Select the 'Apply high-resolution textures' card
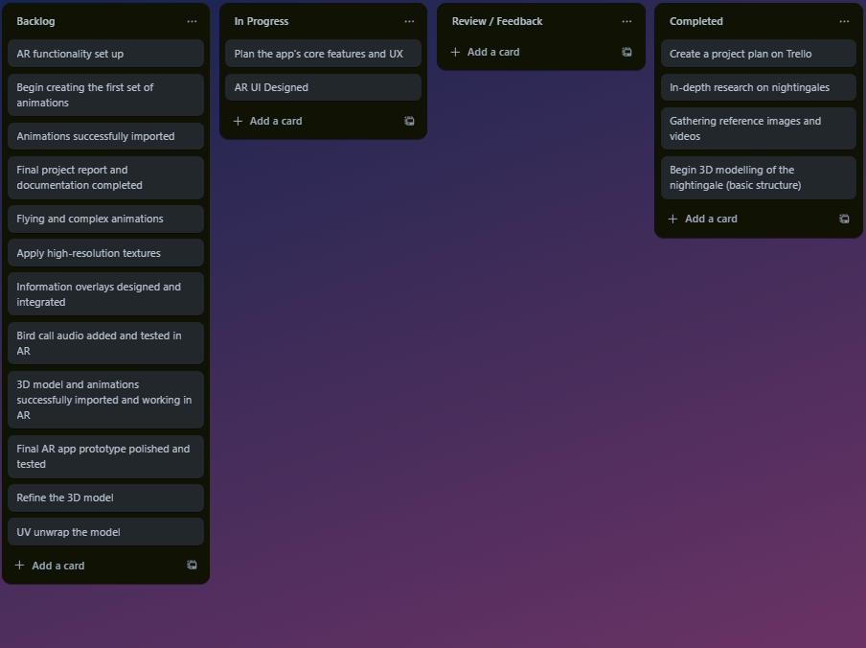The image size is (866, 648). pos(105,253)
